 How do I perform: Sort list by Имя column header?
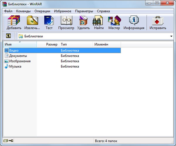(19, 44)
